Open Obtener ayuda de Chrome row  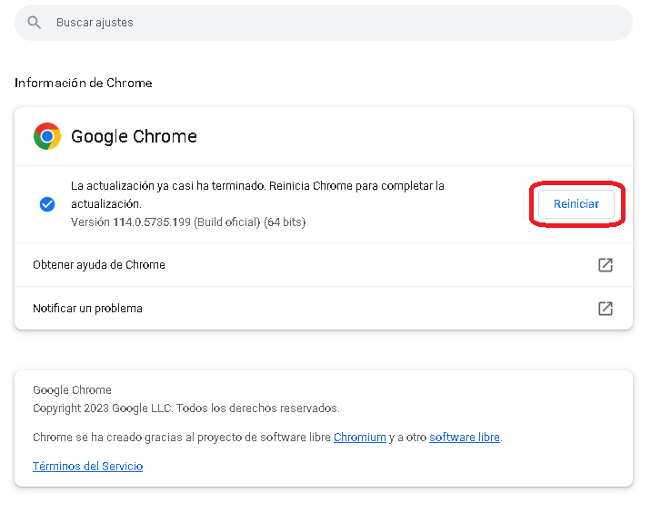point(324,265)
